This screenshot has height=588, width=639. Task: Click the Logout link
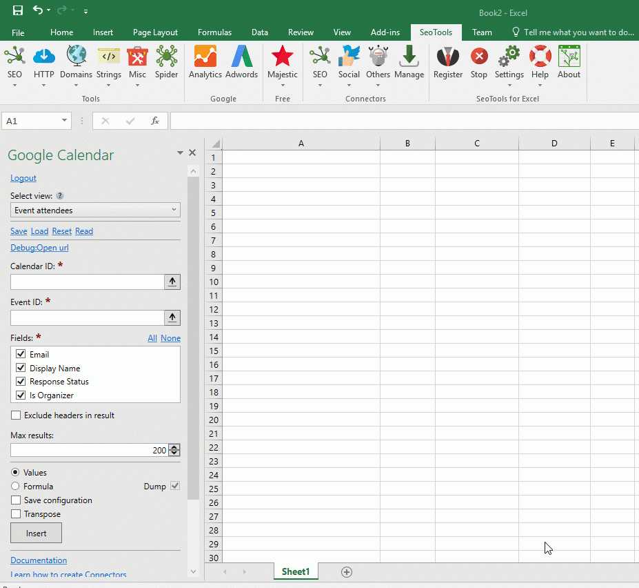tap(23, 178)
